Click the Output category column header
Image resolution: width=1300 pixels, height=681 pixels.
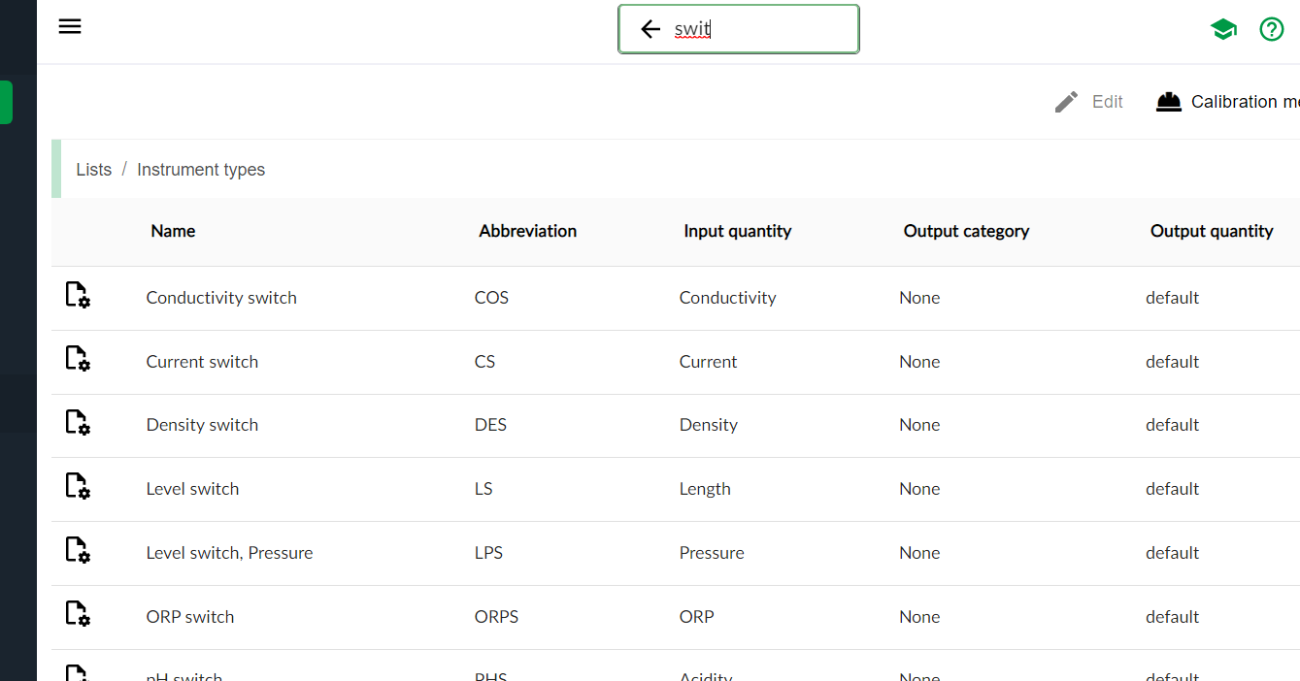tap(966, 231)
